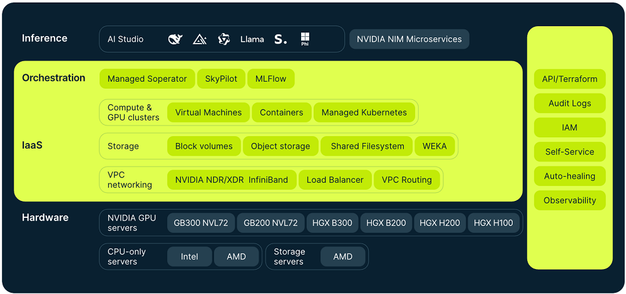
Task: Click the AI Studio label
Action: click(x=125, y=39)
